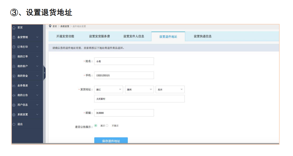293x156 pixels.
Task: Expand the 业务报表 menu chevron
Action: tap(37, 86)
